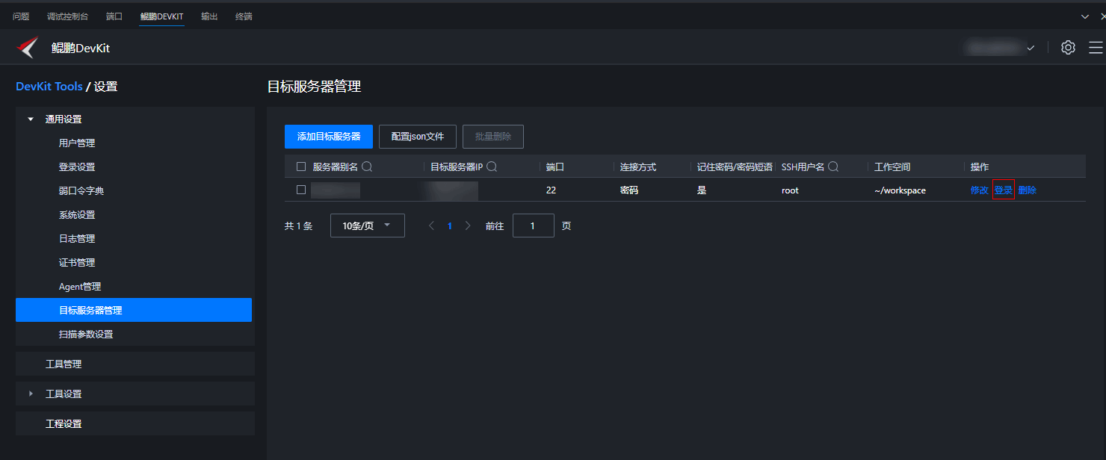This screenshot has height=460, width=1106.
Task: Click the 共 1 条 total count text
Action: tap(298, 226)
